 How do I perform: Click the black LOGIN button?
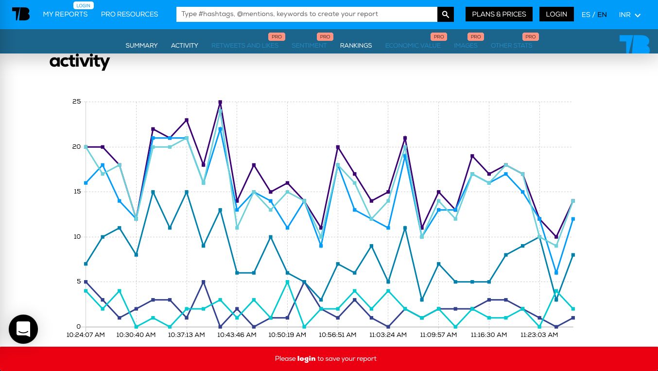click(556, 14)
